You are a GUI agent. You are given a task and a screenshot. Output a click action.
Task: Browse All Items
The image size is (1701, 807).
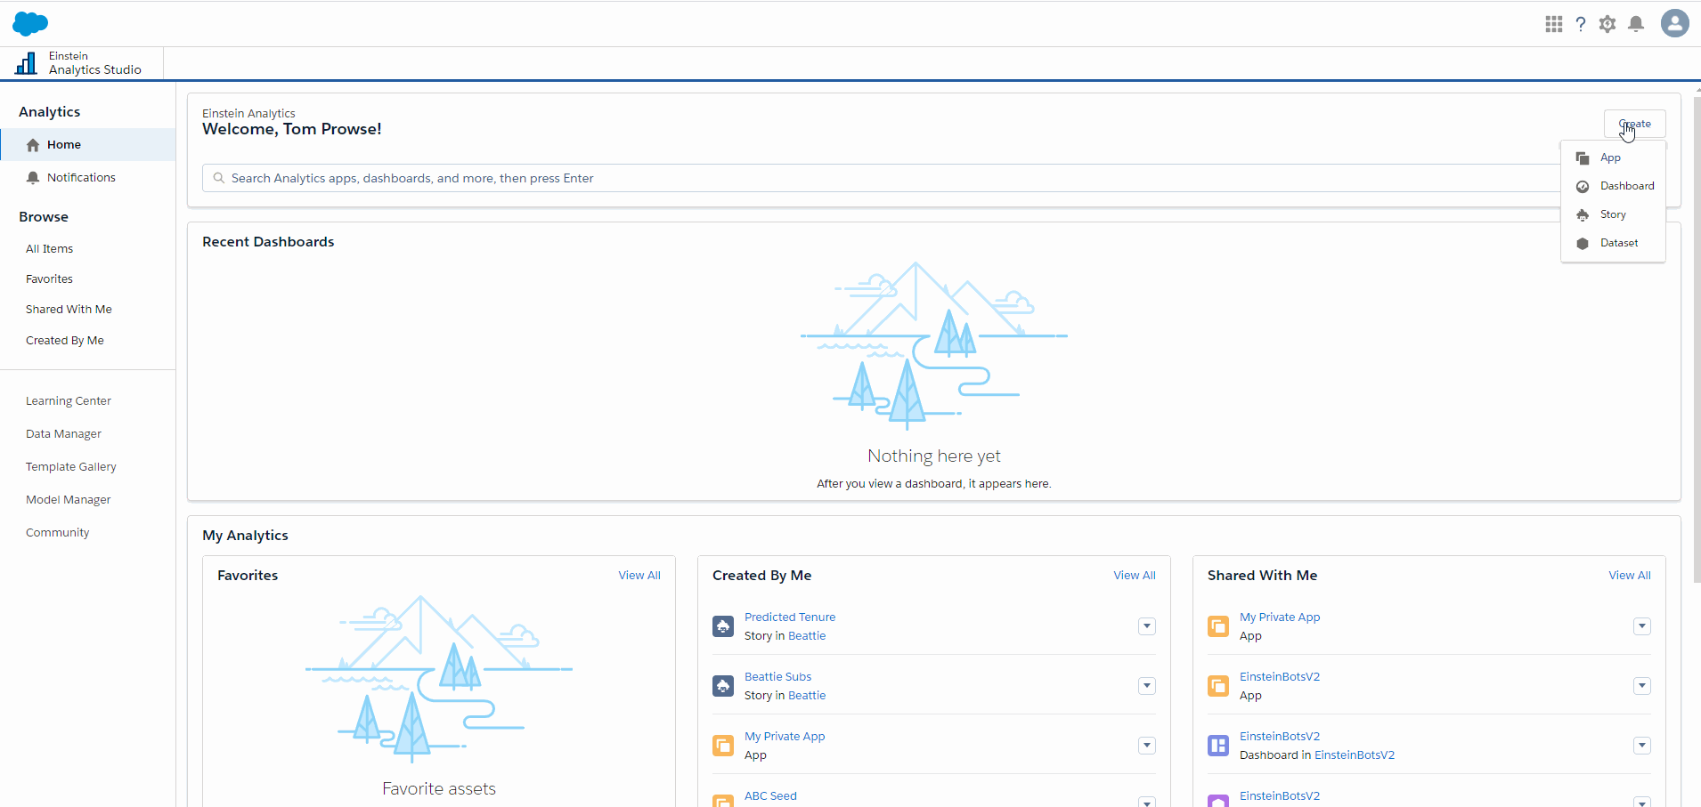click(x=50, y=249)
